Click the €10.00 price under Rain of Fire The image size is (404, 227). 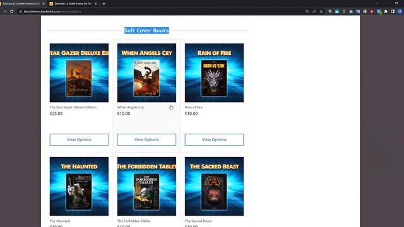click(191, 113)
